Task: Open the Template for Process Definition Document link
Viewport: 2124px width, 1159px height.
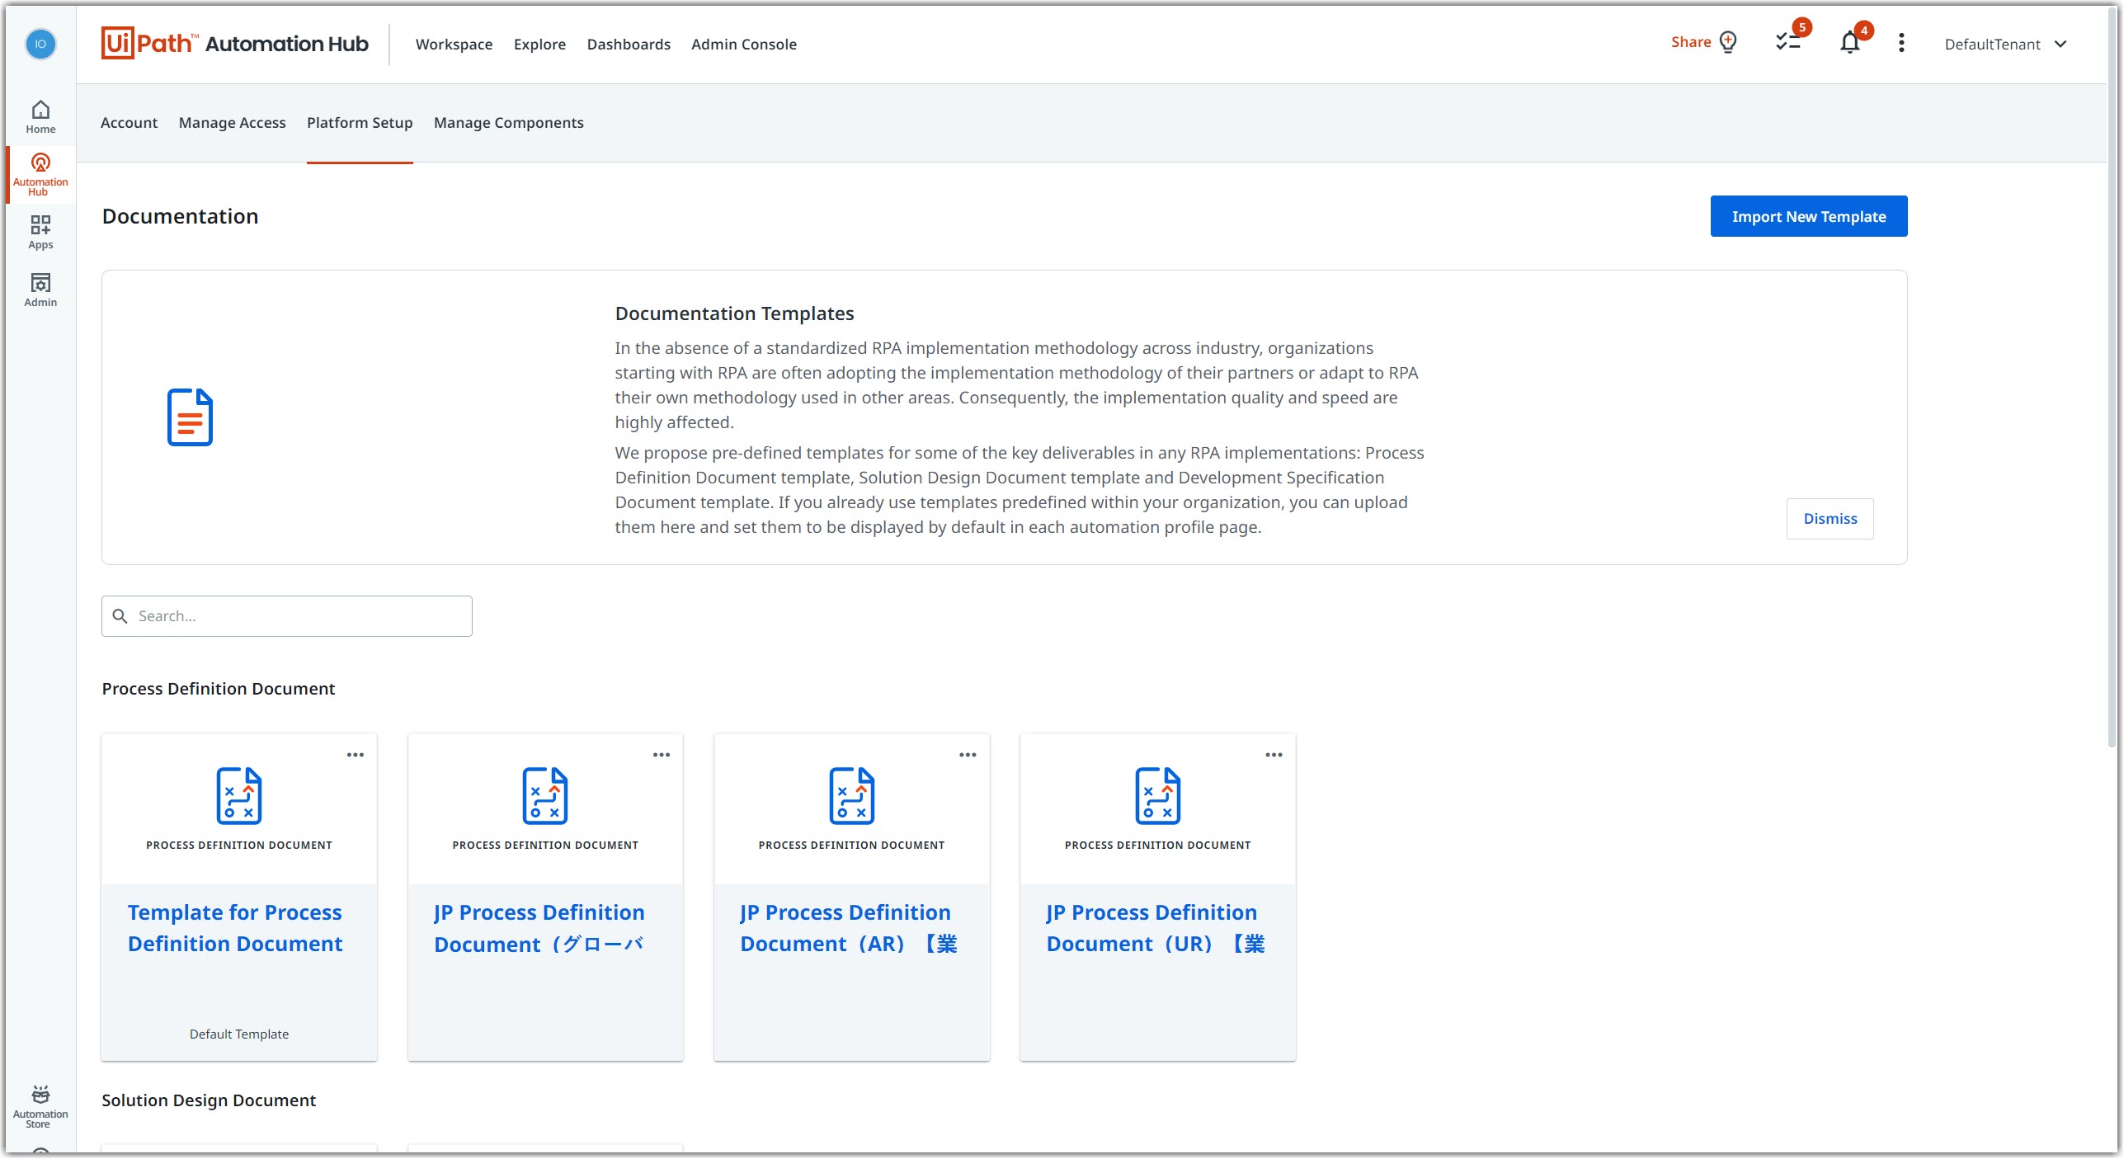Action: point(235,928)
